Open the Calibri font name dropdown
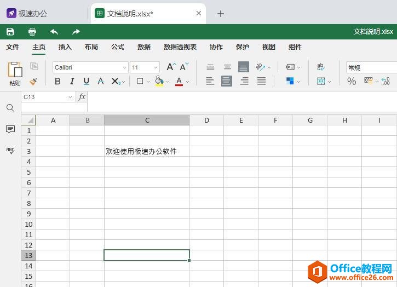This screenshot has width=397, height=287. pos(124,67)
